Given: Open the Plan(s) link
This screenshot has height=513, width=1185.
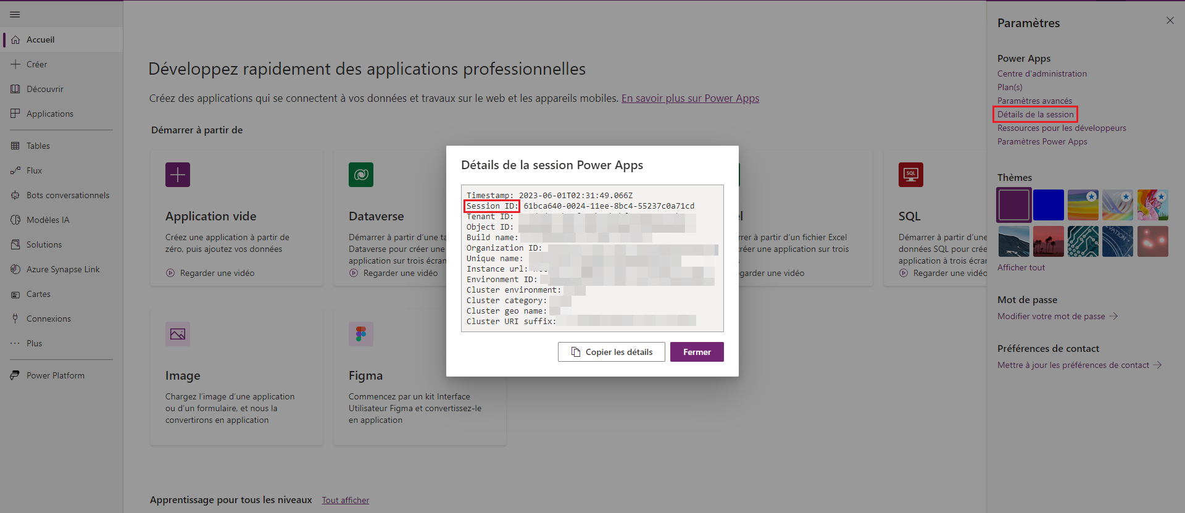Looking at the screenshot, I should pos(1010,87).
